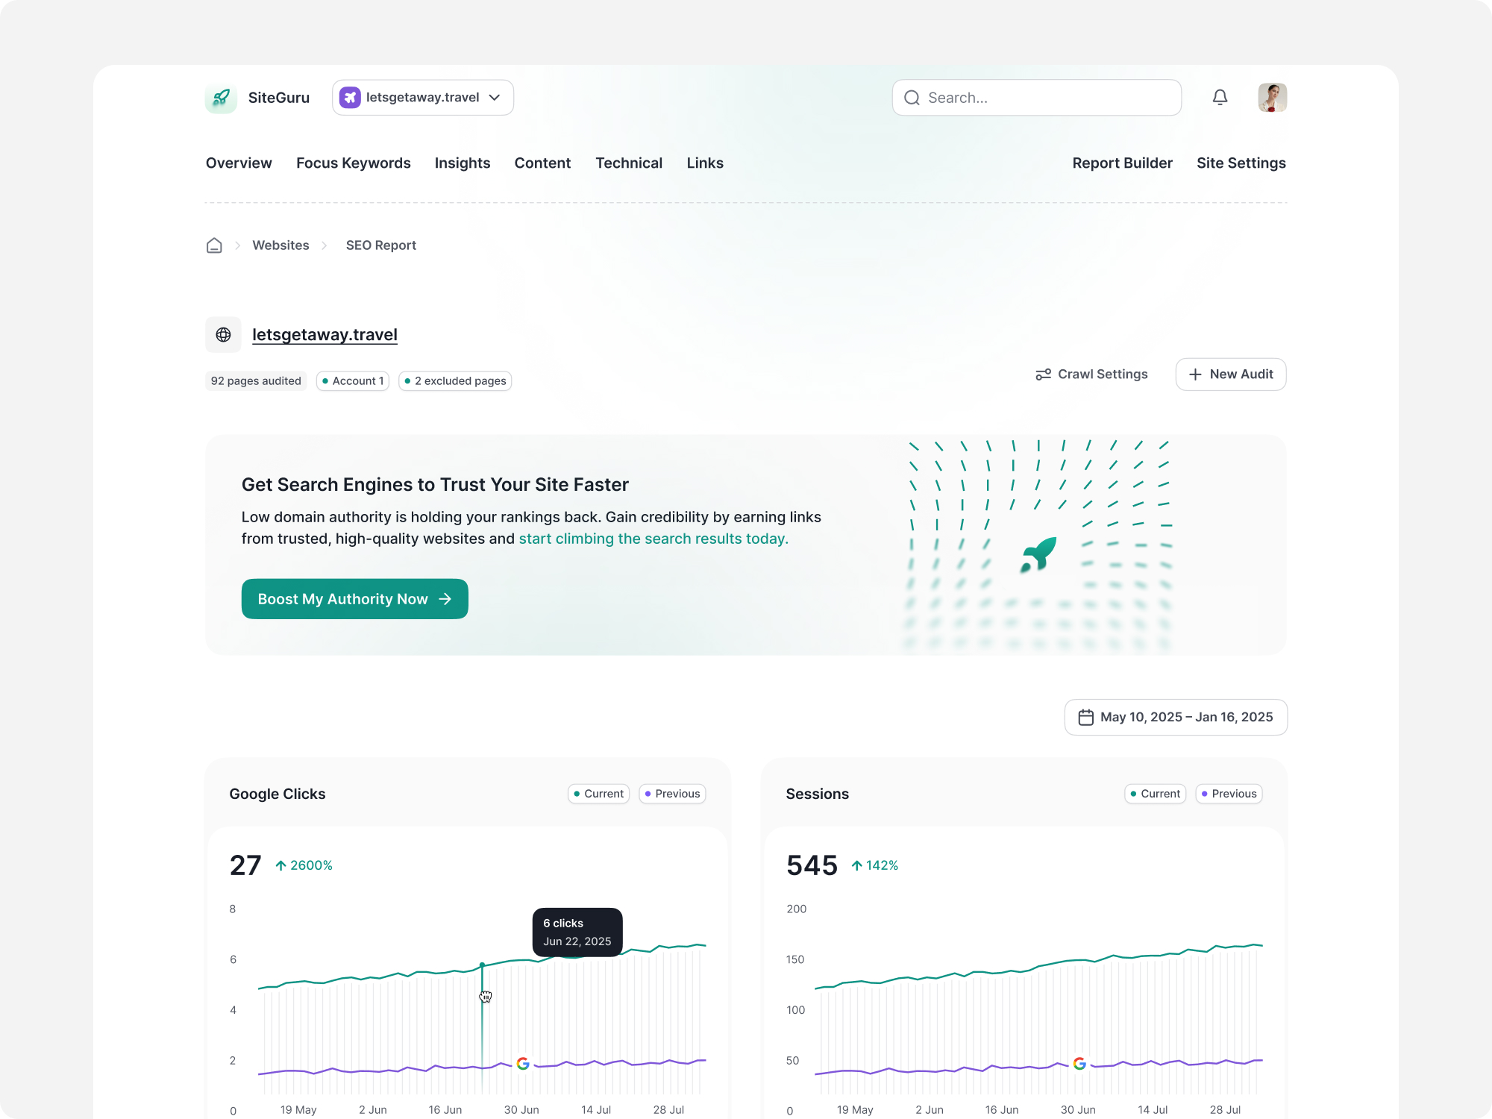
Task: Go to the Overview tab
Action: 239,163
